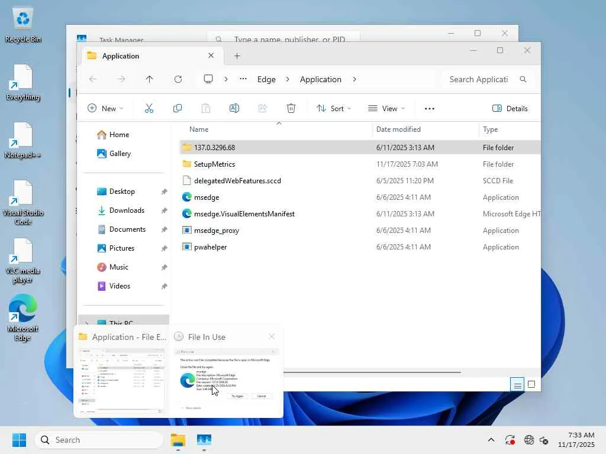
Task: Click the Paste clipboard icon
Action: [x=206, y=109]
